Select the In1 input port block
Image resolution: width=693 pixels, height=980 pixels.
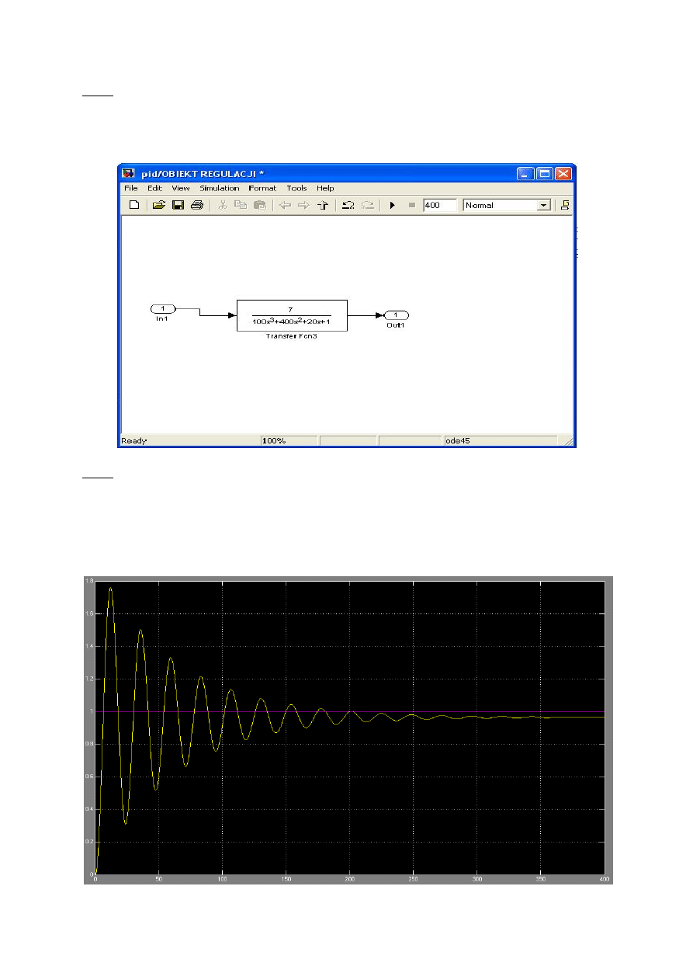coord(163,309)
